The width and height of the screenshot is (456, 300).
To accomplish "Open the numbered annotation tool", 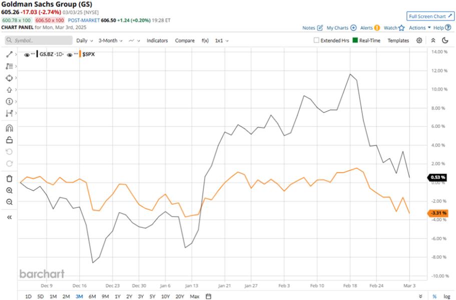I will (x=10, y=101).
